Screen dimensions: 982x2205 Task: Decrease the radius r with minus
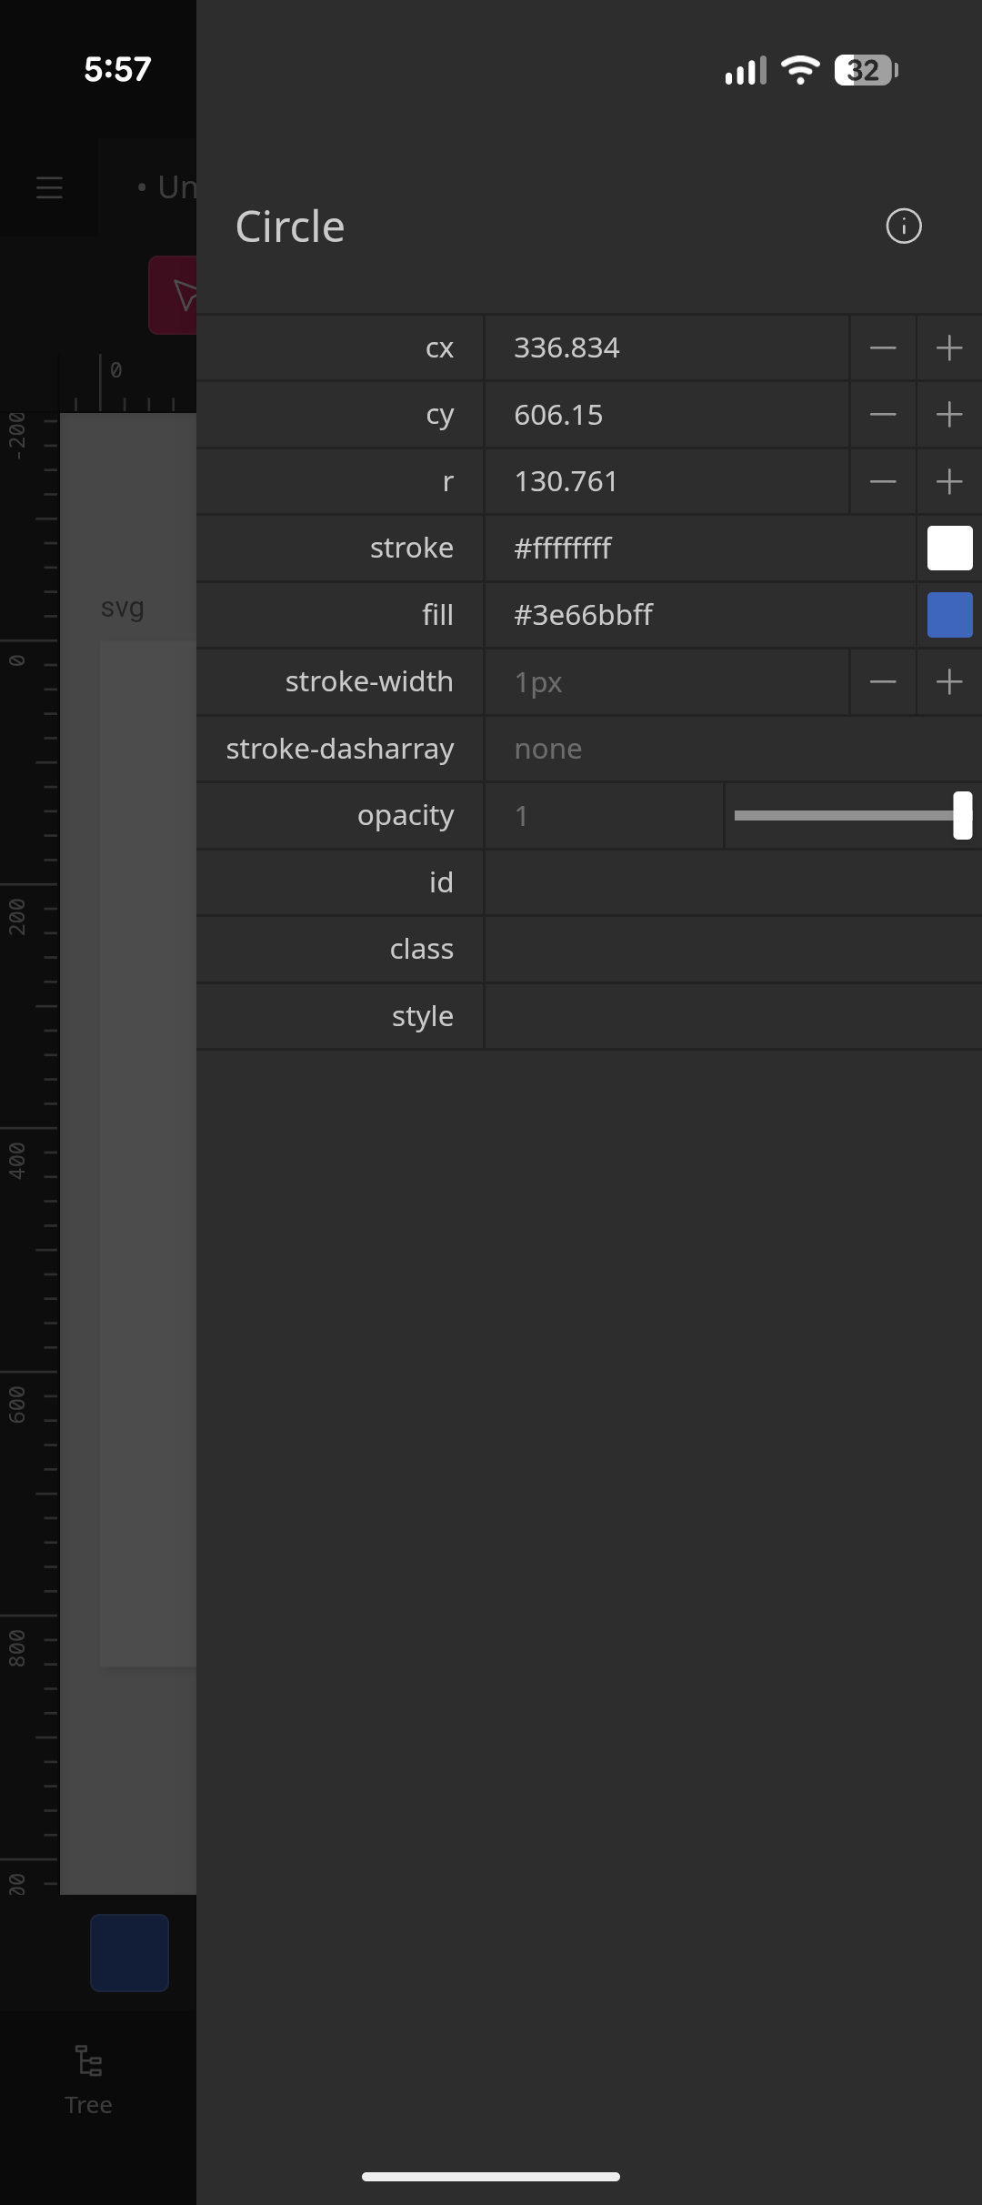883,482
